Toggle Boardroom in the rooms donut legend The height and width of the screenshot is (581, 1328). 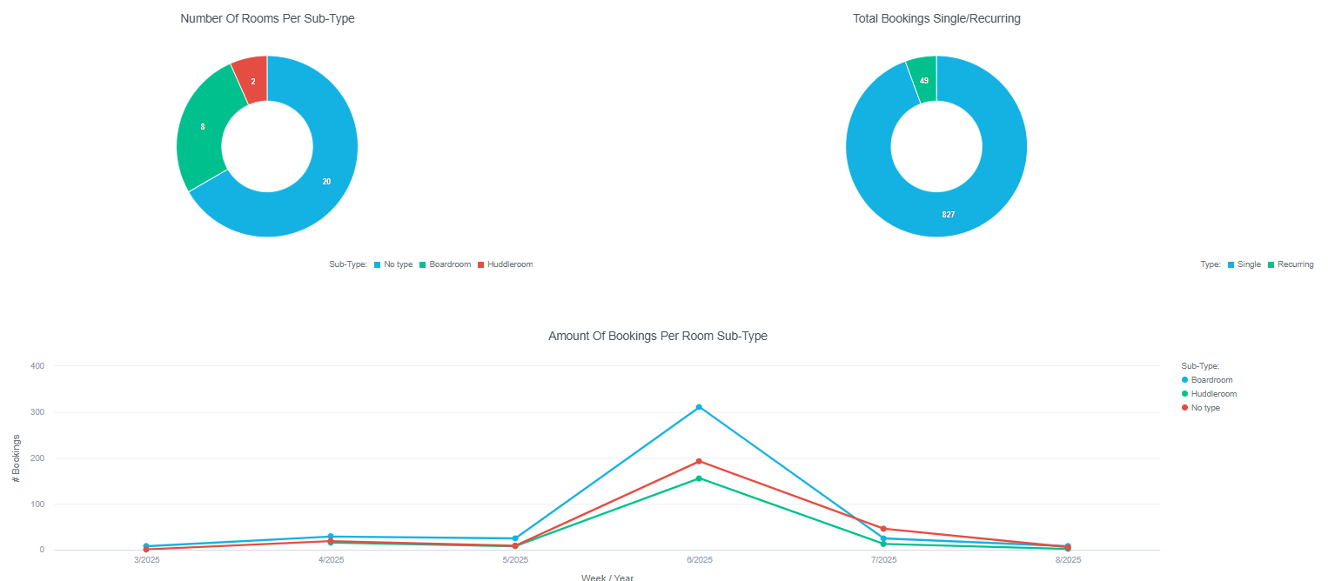pos(449,264)
